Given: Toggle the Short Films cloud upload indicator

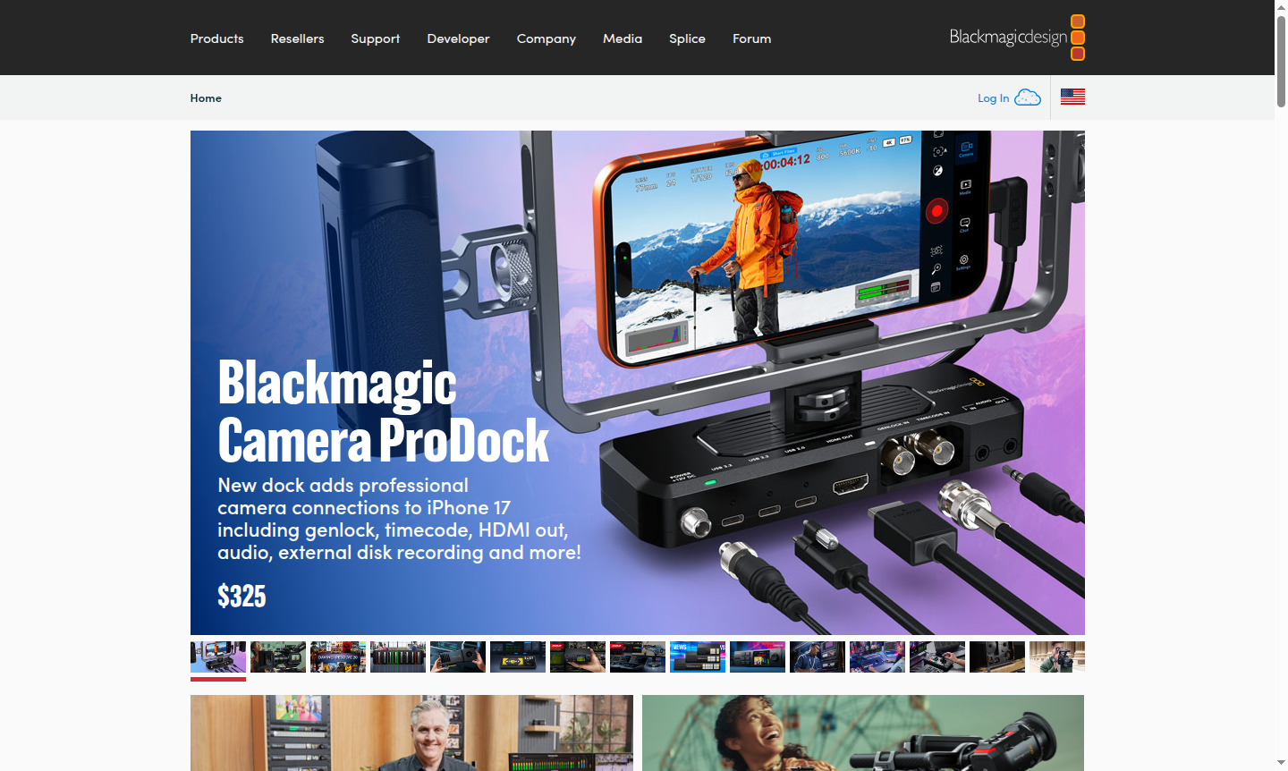Looking at the screenshot, I should tap(778, 152).
